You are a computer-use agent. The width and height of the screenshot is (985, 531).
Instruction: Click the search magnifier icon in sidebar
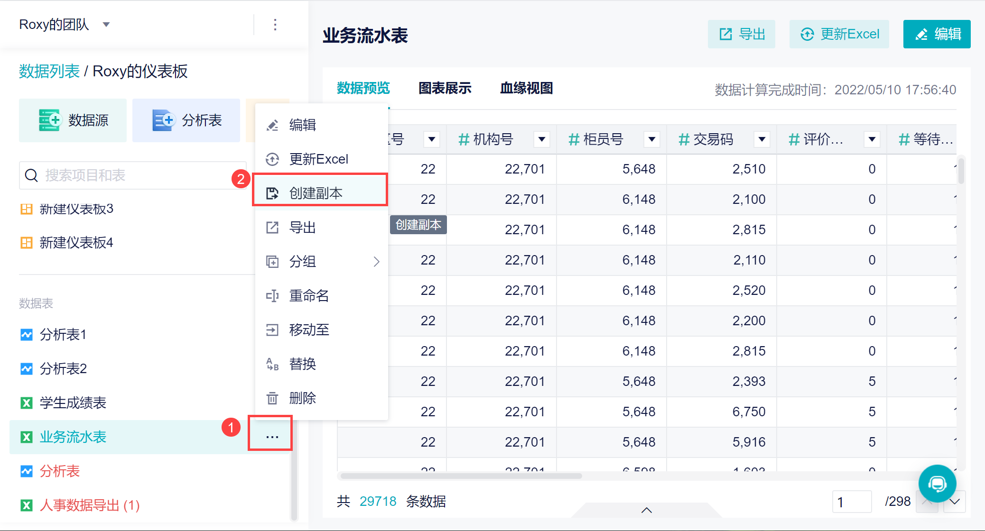point(31,175)
